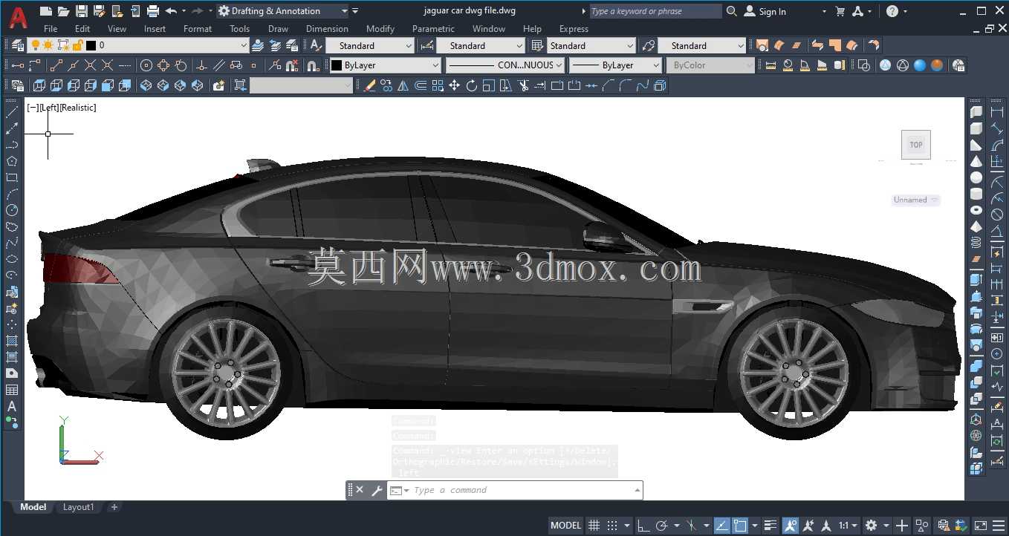Screen dimensions: 1009x536
Task: Expand the Unnamed view dropdown under ViewCube
Action: 916,200
